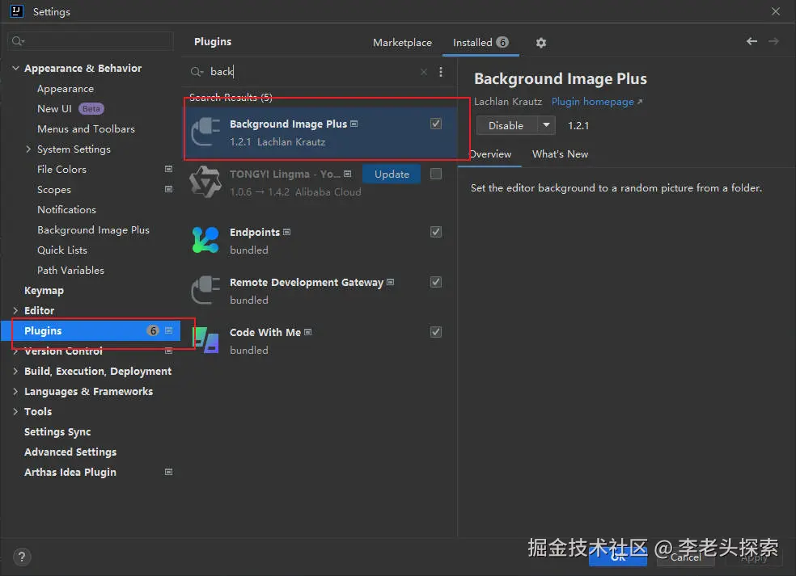Screen dimensions: 796x576
Task: Click the search magnifier in plugin search
Action: pos(197,72)
